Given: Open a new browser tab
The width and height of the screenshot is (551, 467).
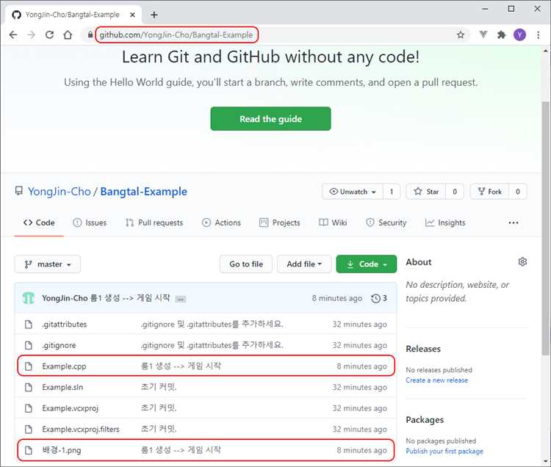Looking at the screenshot, I should tap(154, 15).
